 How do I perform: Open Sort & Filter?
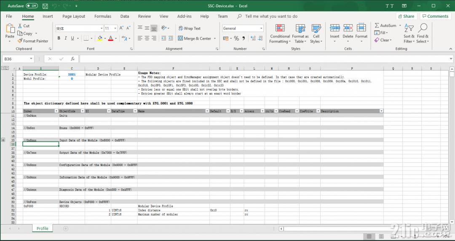tap(409, 34)
